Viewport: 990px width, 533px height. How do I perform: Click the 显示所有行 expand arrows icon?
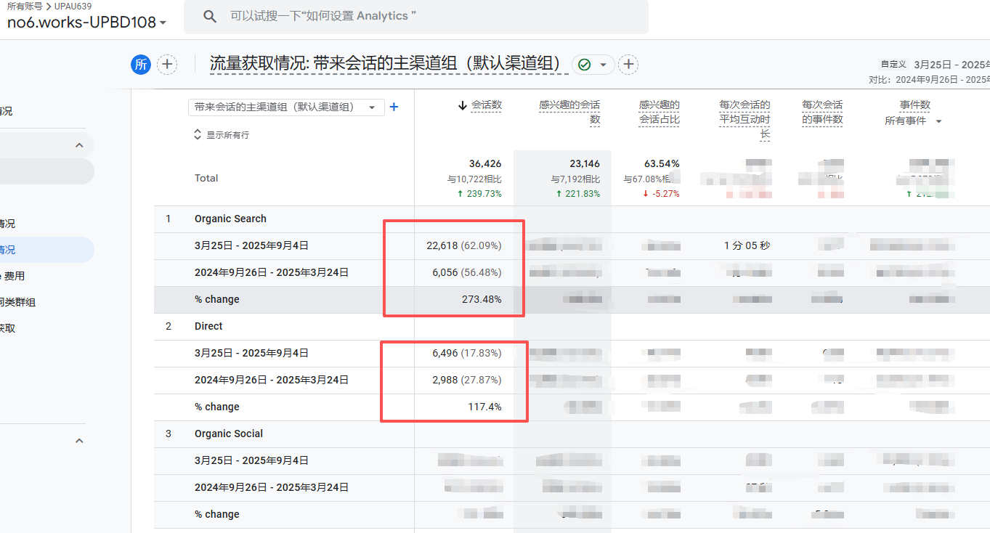pos(198,134)
